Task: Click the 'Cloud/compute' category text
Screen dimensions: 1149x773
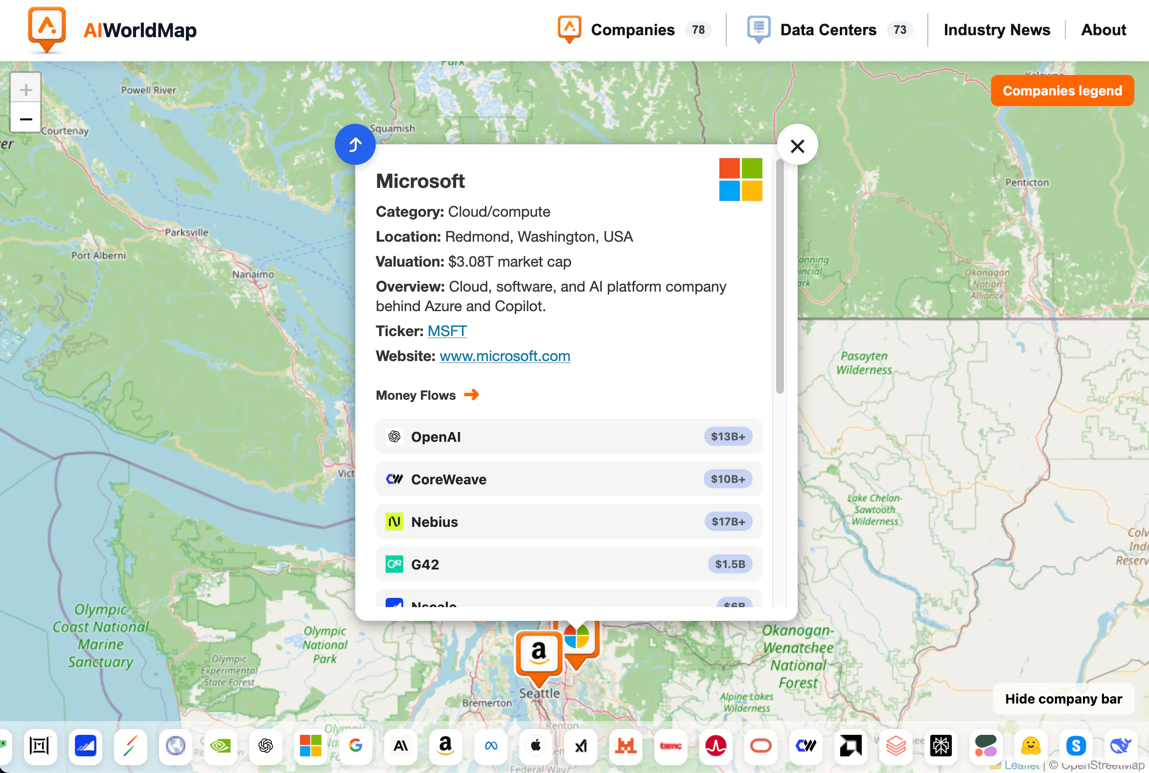Action: coord(499,211)
